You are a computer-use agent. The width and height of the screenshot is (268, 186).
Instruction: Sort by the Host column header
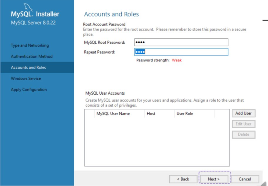click(160, 114)
